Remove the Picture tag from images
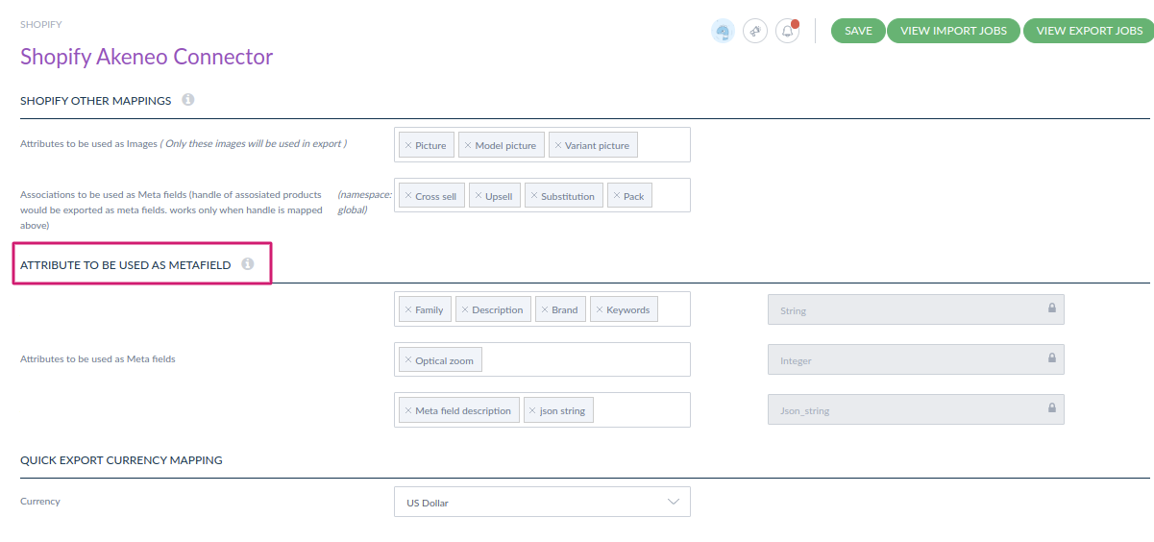Screen dimensions: 1154x542 coord(408,146)
